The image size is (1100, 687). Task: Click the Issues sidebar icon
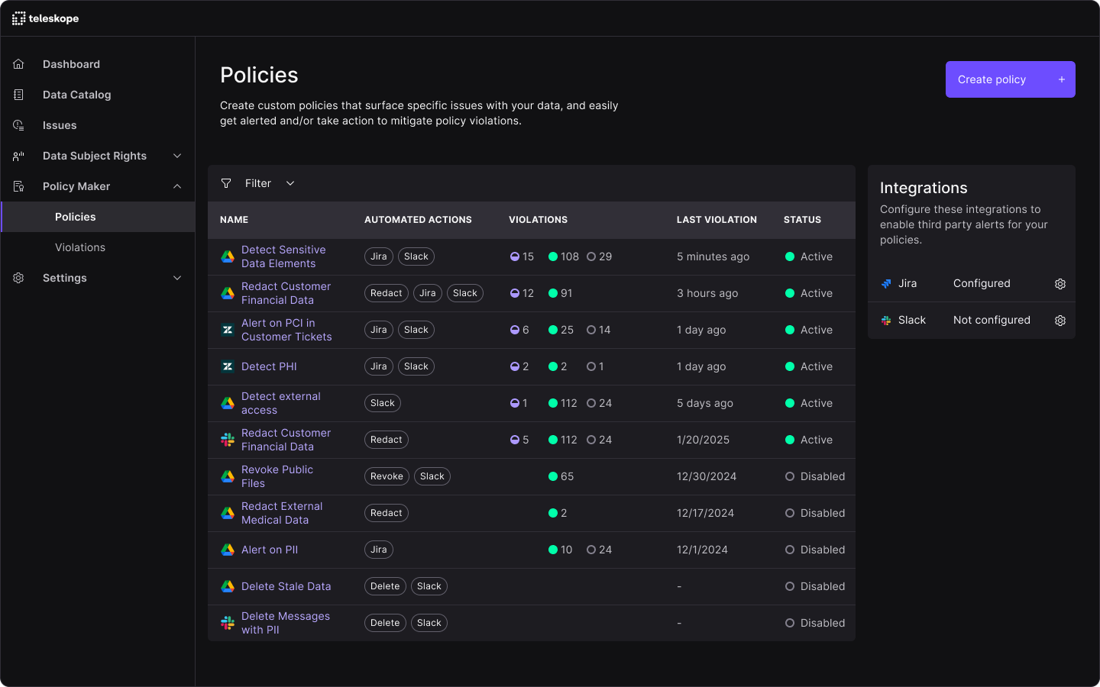tap(19, 125)
